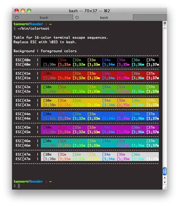Screen dimensions: 179x206
Task: Switch to the left bash tab
Action: pyautogui.click(x=42, y=18)
